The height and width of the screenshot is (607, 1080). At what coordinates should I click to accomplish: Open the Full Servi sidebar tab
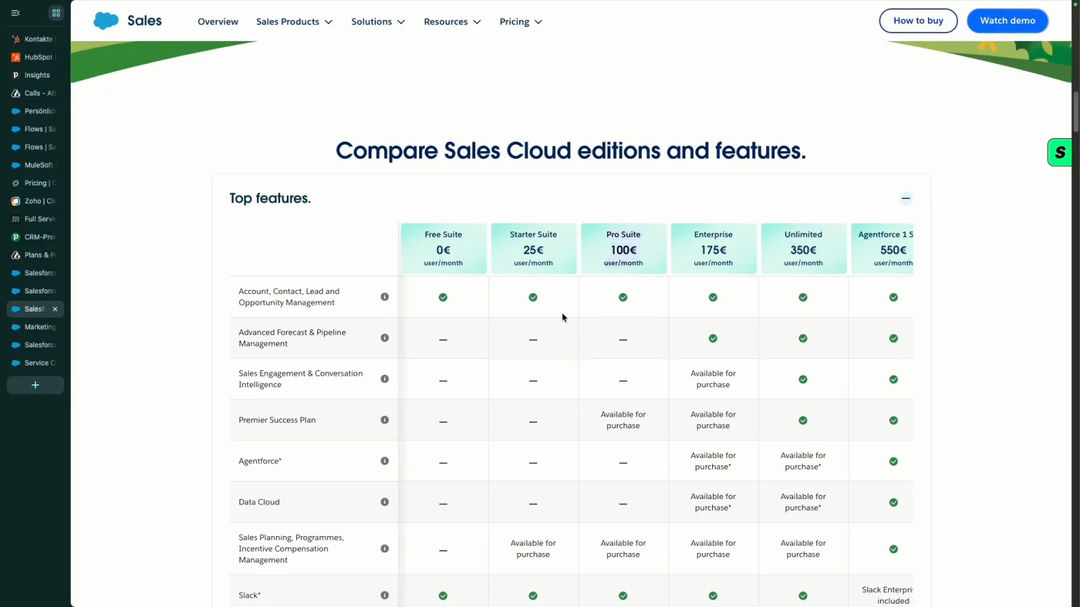pos(35,219)
